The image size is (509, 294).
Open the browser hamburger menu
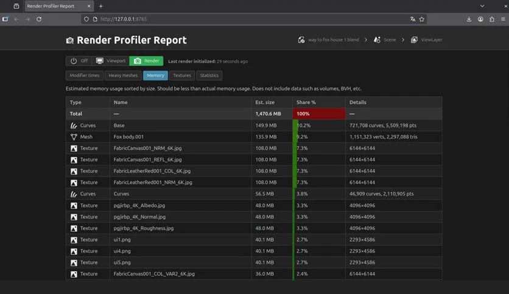(503, 19)
